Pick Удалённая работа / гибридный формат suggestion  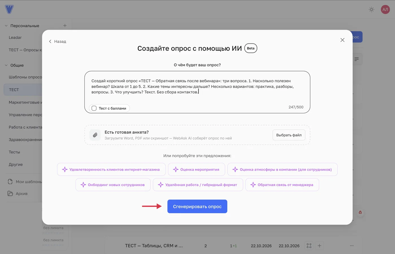(198, 185)
